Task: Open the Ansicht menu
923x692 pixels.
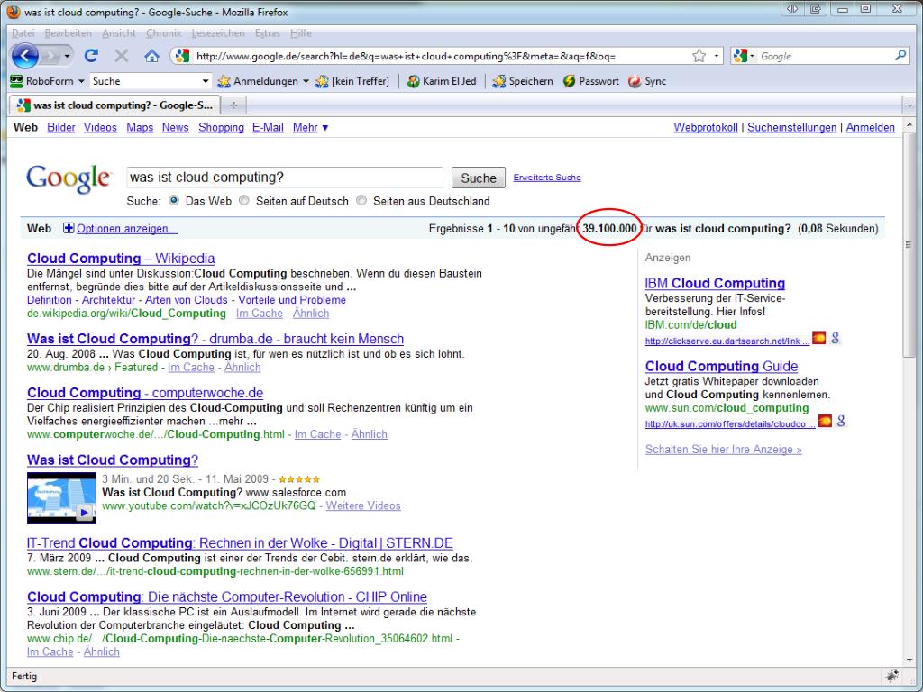Action: pyautogui.click(x=119, y=33)
